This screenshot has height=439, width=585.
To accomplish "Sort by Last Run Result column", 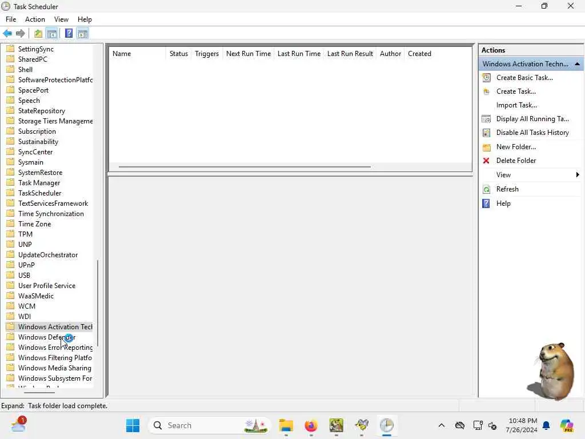I will coord(350,54).
